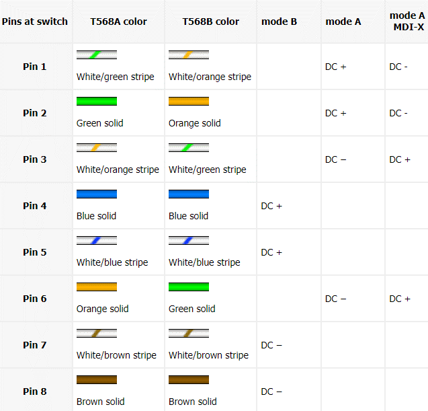Click the T568A brown solid swatch for Pin 8

click(97, 380)
